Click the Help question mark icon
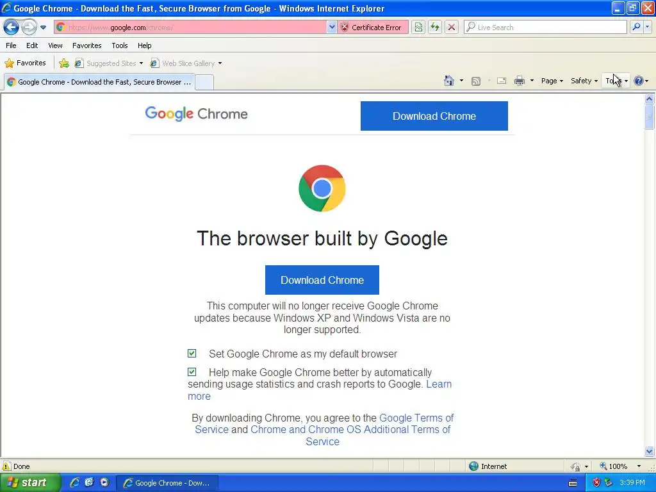This screenshot has width=656, height=492. (x=639, y=81)
